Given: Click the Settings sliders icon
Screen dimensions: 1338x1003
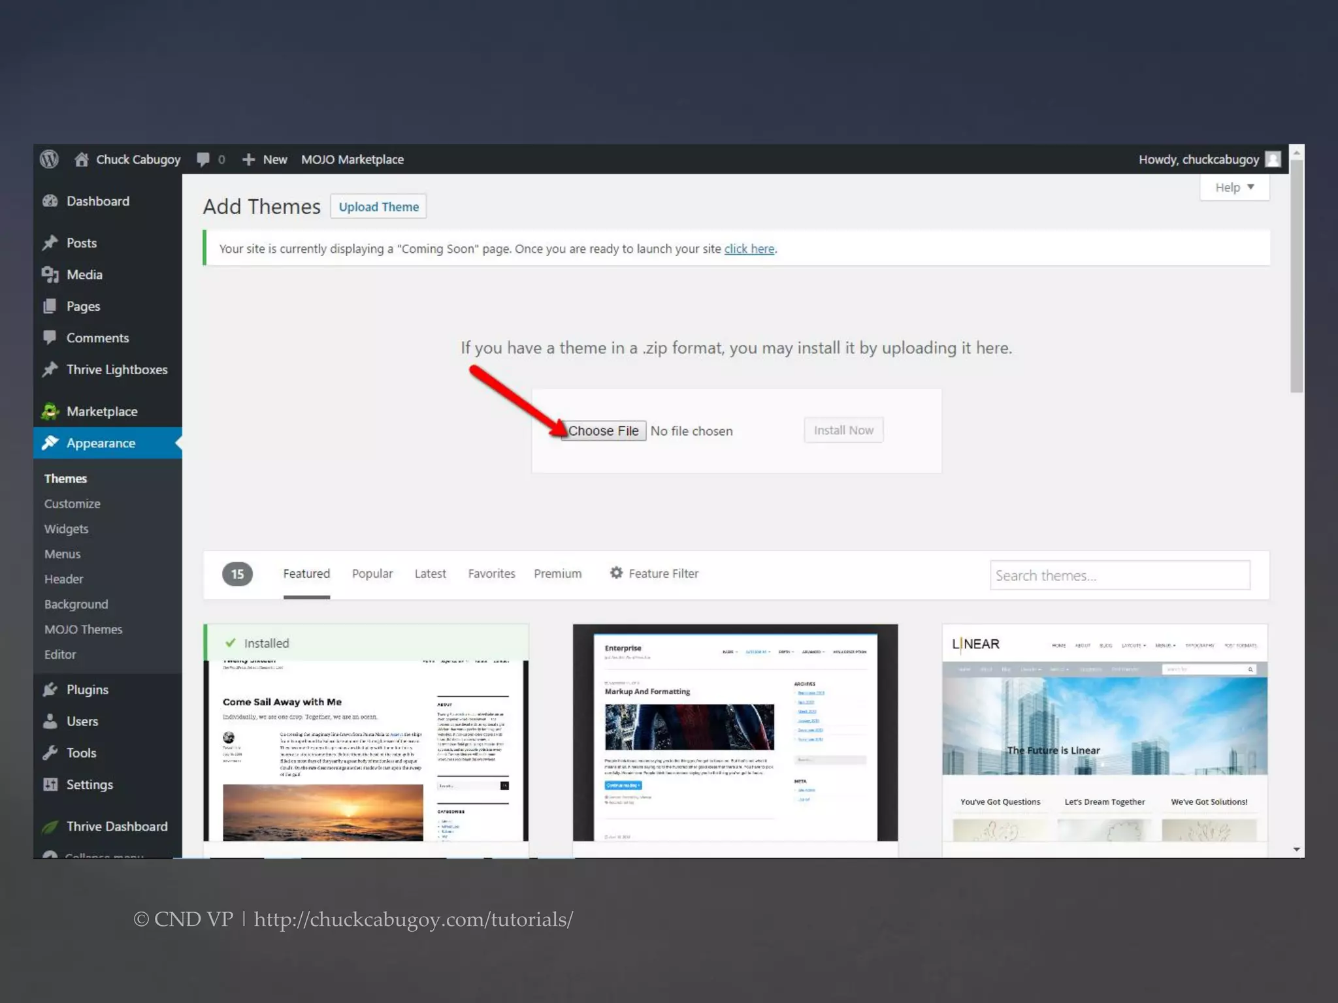Looking at the screenshot, I should tap(50, 784).
